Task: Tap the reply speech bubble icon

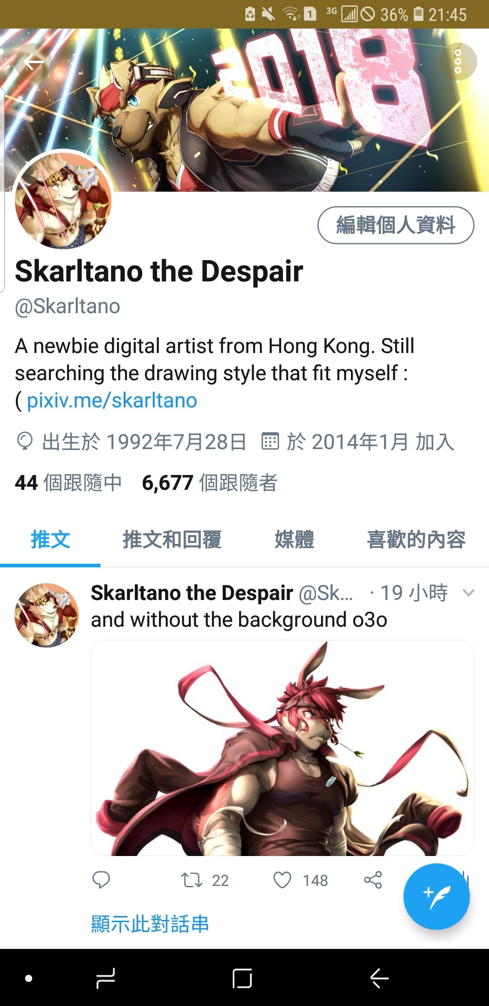Action: tap(101, 880)
